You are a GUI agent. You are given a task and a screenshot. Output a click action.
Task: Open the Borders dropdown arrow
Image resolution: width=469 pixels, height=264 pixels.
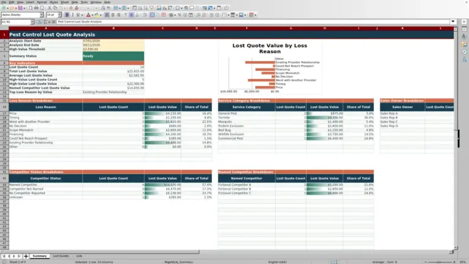tap(228, 15)
